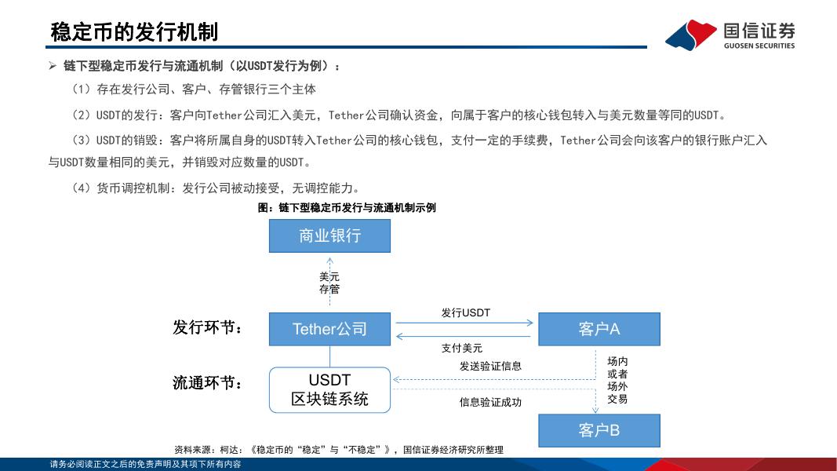
Task: Click the arrow bullet before 链下型稳定币
Action: click(x=53, y=66)
